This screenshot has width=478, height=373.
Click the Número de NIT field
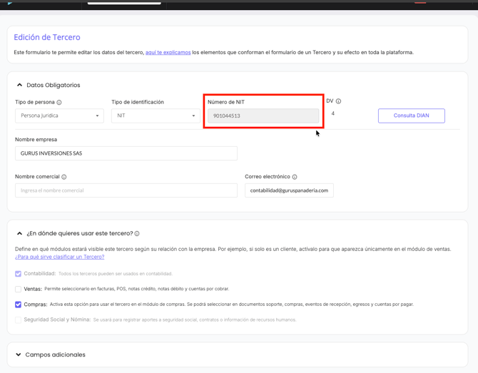point(263,116)
